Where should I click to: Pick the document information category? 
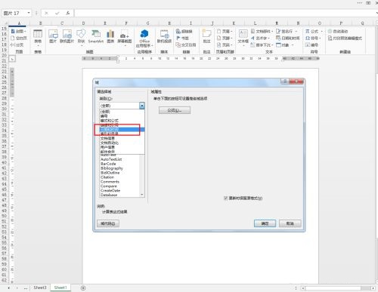pyautogui.click(x=122, y=138)
